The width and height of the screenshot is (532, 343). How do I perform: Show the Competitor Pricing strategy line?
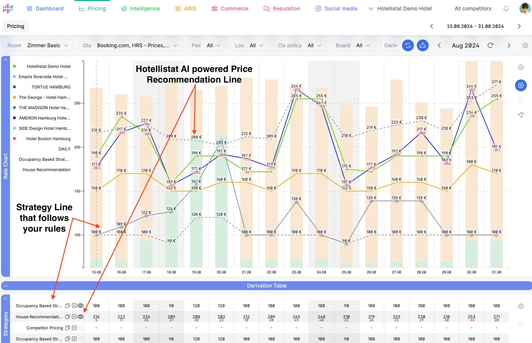tap(81, 328)
